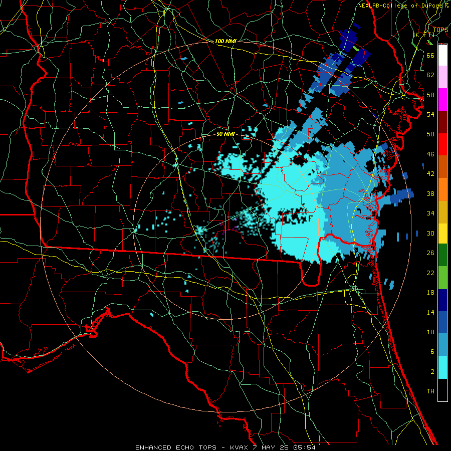The image size is (451, 451).
Task: Click the dark green 26 legend swatch
Action: [442, 255]
